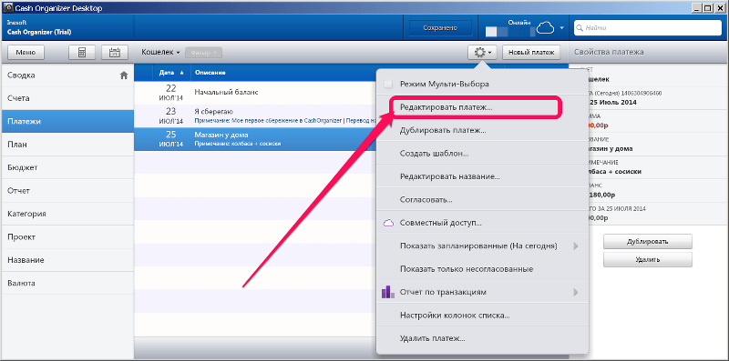This screenshot has width=729, height=361.
Task: Click the app icon in title bar
Action: tap(7, 8)
